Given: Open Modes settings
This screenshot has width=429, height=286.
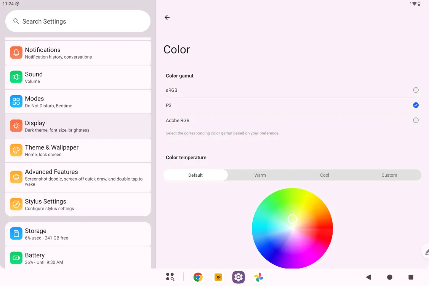Looking at the screenshot, I should point(78,101).
